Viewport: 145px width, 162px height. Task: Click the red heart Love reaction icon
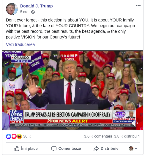pyautogui.click(x=14, y=136)
